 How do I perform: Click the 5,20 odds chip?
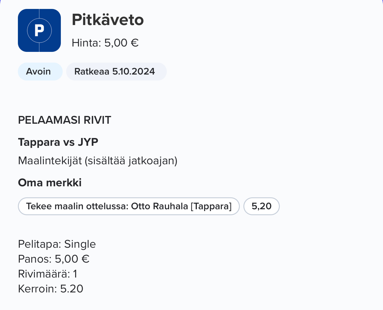coord(262,206)
